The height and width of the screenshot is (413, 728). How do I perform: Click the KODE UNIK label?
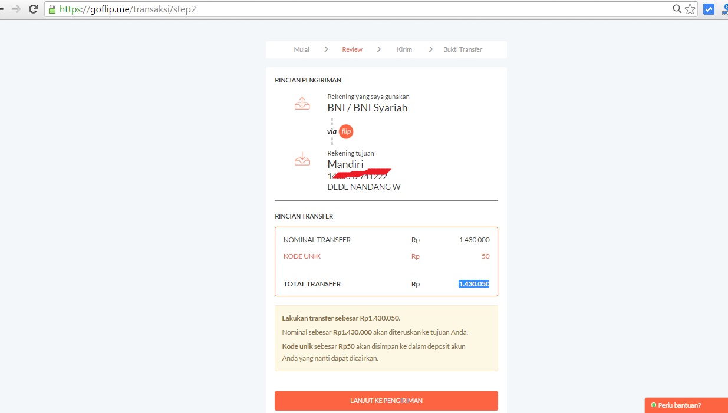[x=302, y=256]
